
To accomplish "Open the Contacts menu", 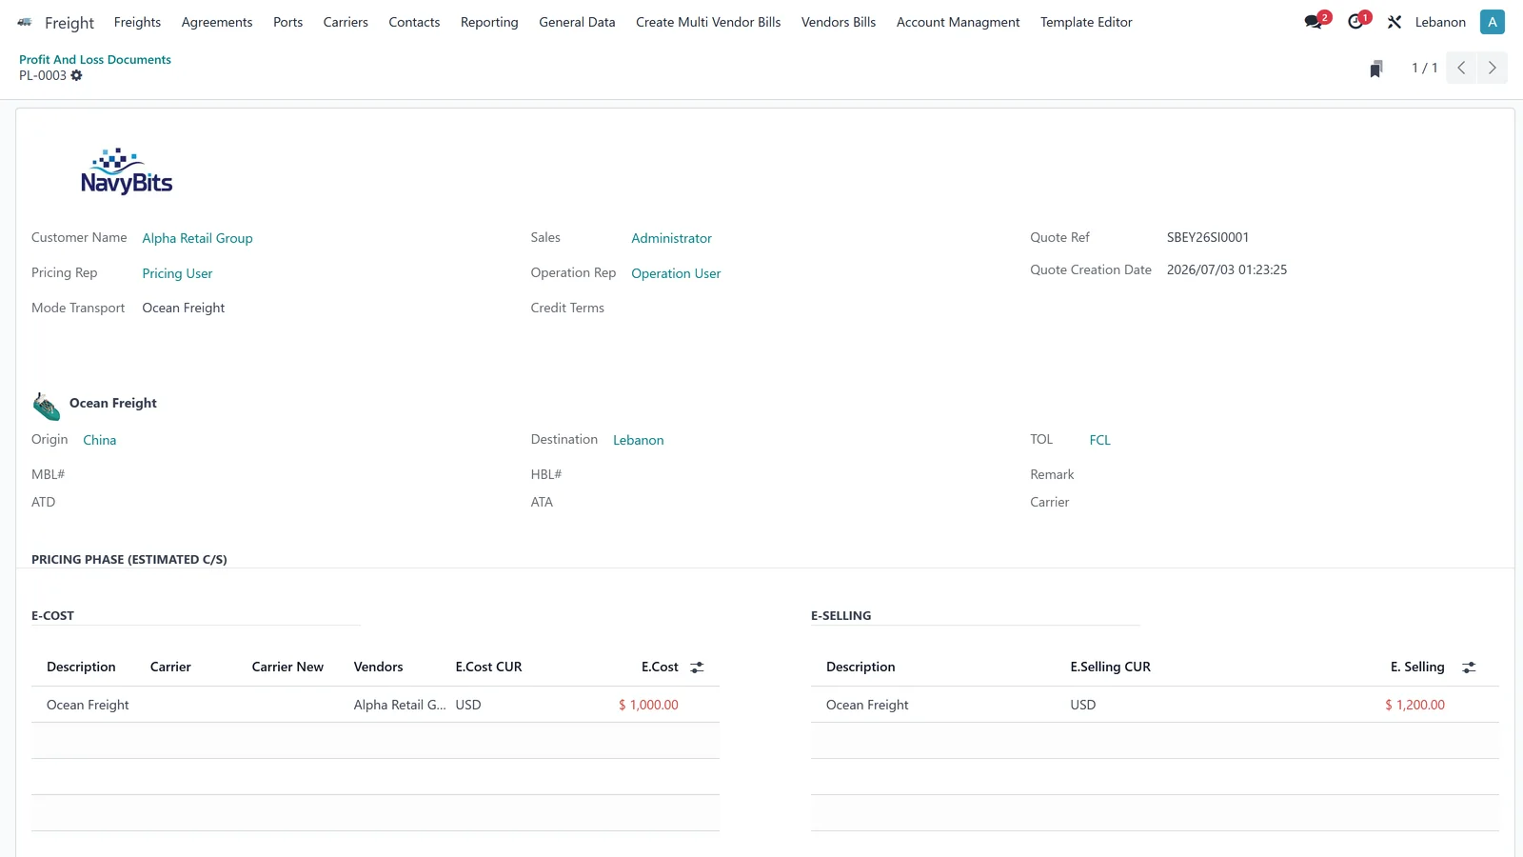I will pyautogui.click(x=414, y=22).
